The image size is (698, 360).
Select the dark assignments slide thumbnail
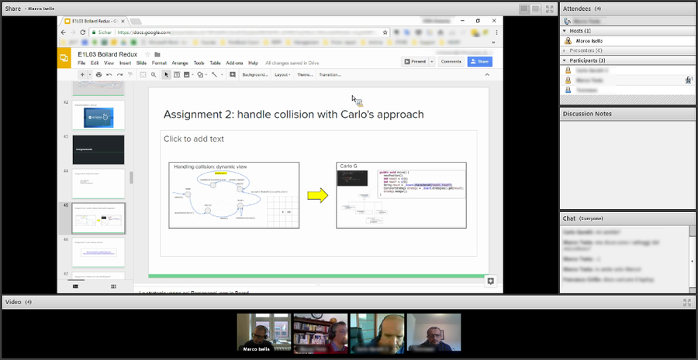click(x=98, y=149)
